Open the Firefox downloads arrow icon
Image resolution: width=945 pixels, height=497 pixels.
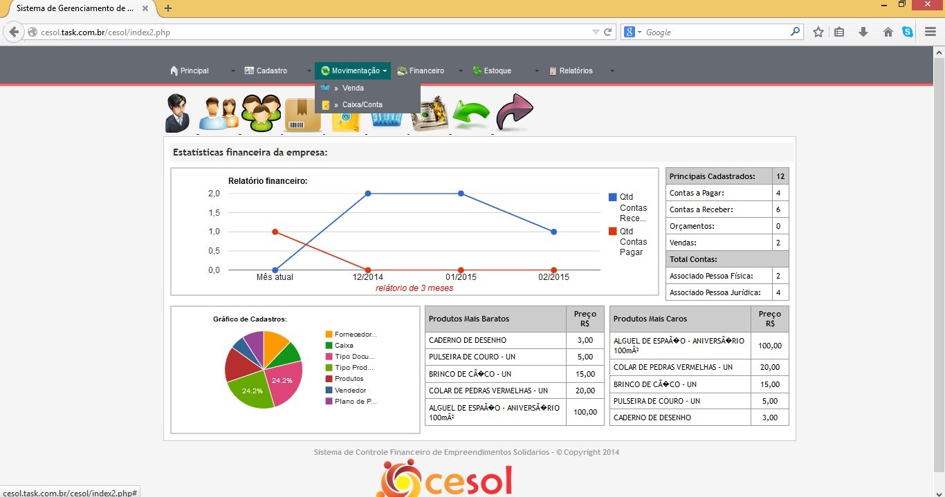[x=863, y=32]
